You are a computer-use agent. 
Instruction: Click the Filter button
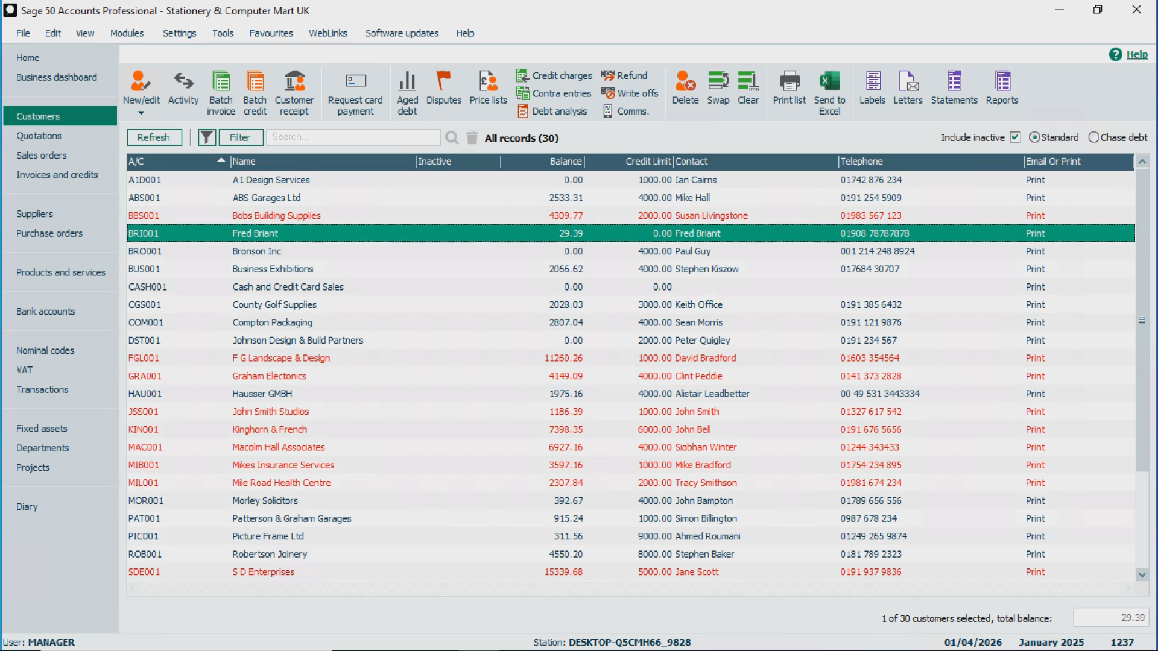[x=241, y=138]
